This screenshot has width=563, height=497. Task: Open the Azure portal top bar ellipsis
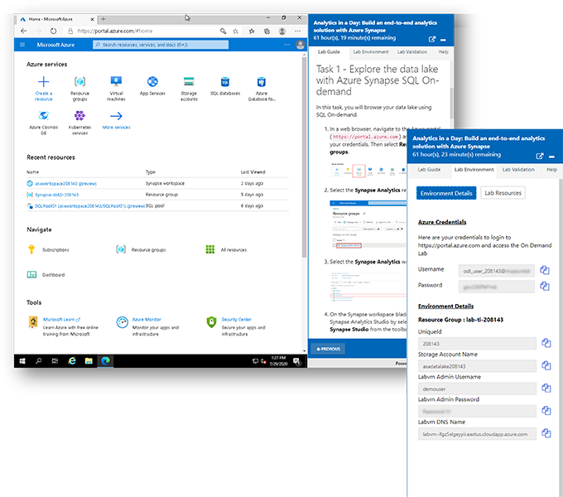tap(286, 45)
